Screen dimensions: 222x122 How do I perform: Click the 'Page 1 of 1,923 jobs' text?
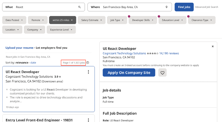pyautogui.click(x=74, y=63)
